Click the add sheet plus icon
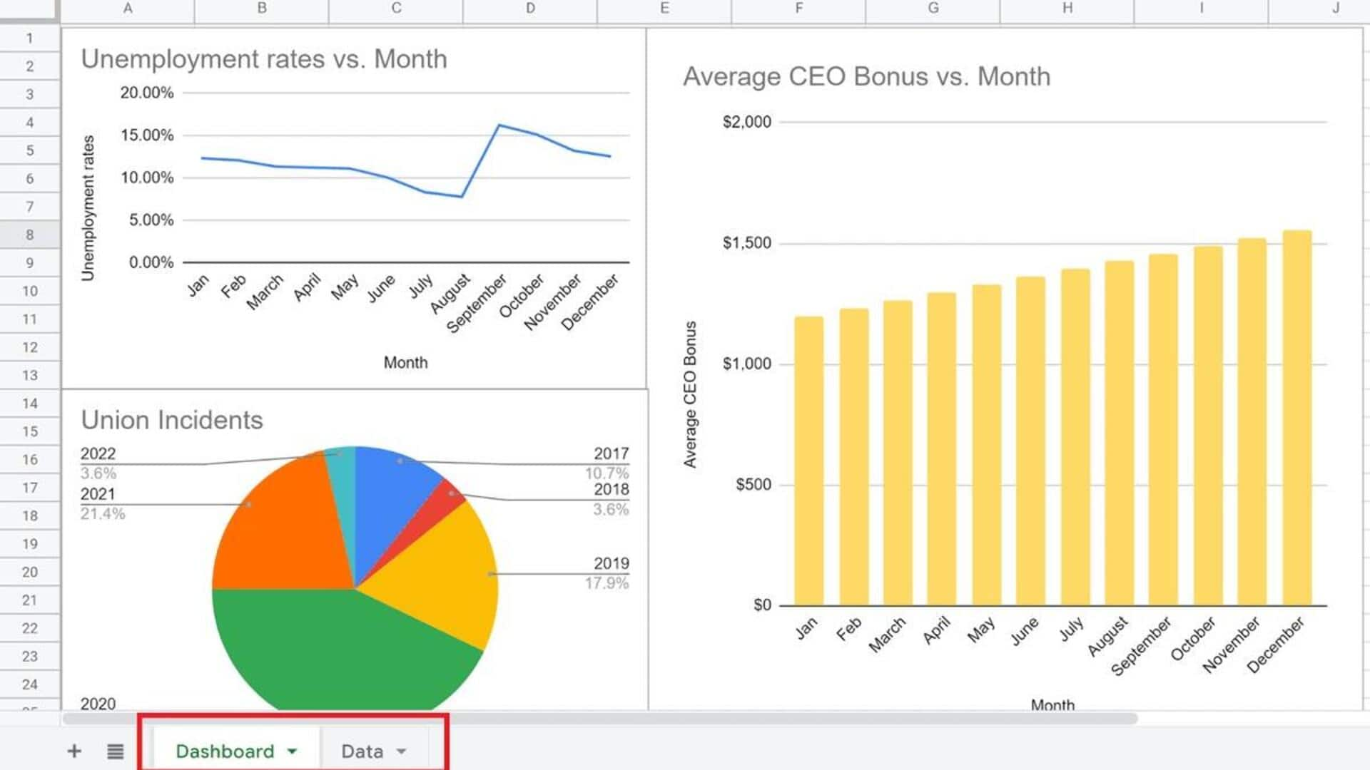The height and width of the screenshot is (770, 1370). 74,751
